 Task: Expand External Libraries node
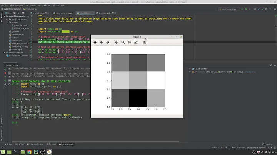pyautogui.click(x=4, y=53)
